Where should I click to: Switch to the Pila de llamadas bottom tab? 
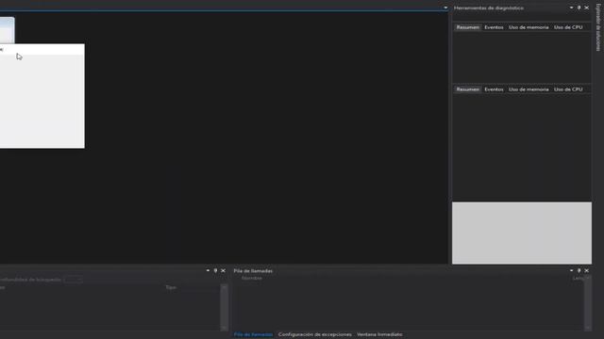click(x=253, y=334)
